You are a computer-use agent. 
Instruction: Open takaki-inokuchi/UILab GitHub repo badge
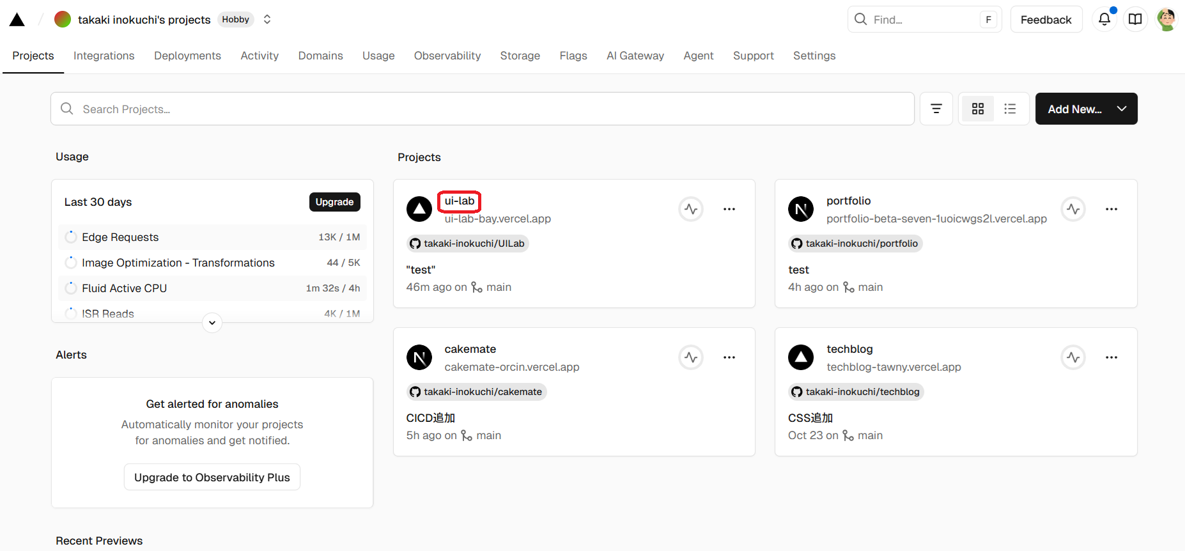[468, 244]
